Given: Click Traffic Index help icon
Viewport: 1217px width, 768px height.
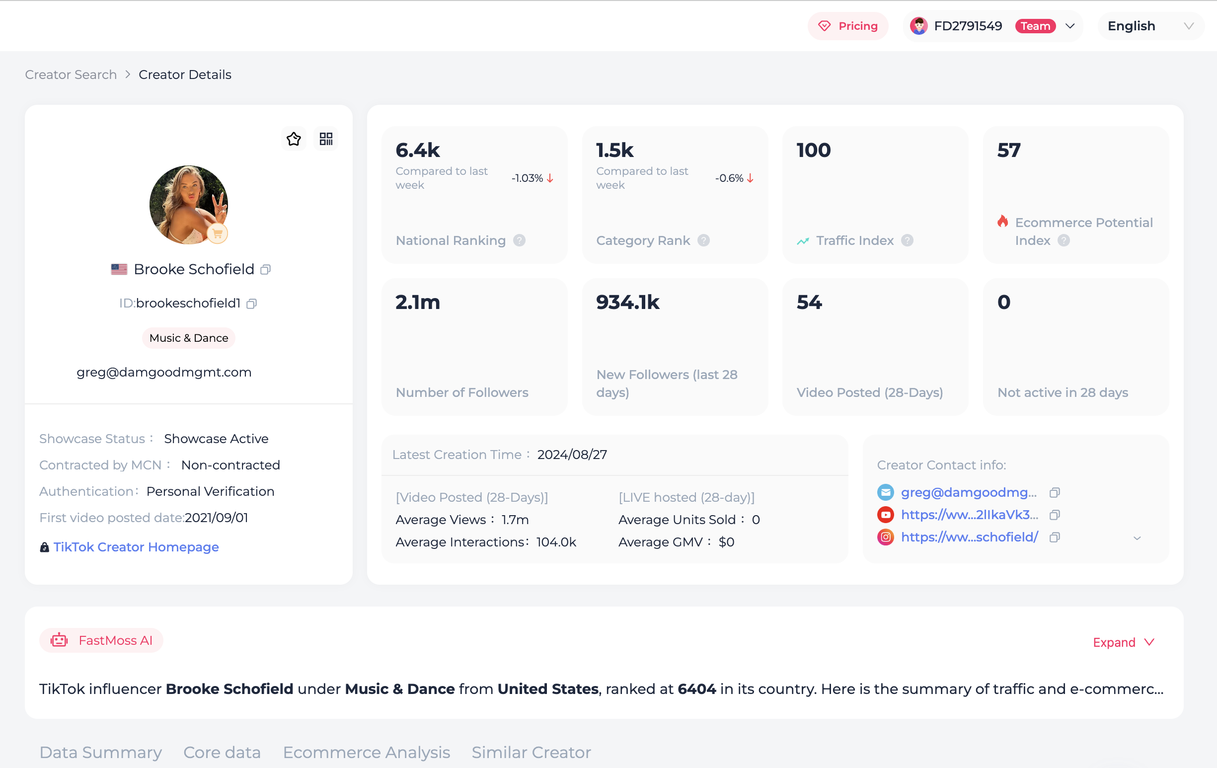Looking at the screenshot, I should (x=907, y=240).
